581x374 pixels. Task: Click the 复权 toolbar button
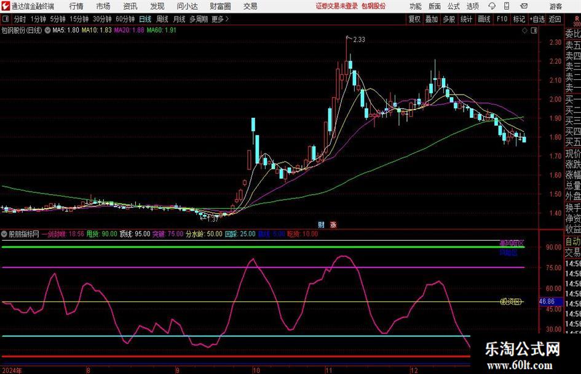point(414,19)
